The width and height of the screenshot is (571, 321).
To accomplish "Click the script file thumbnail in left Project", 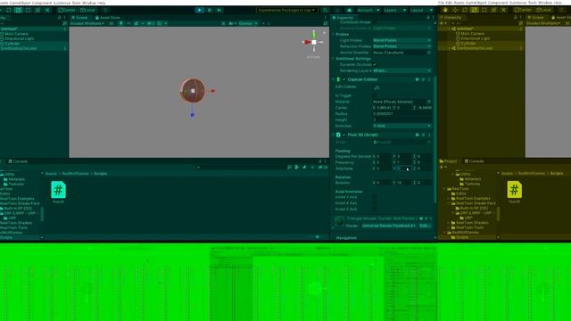I will pyautogui.click(x=58, y=190).
